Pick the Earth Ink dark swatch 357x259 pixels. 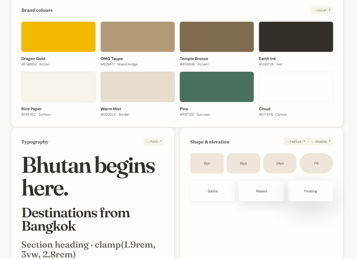(296, 37)
